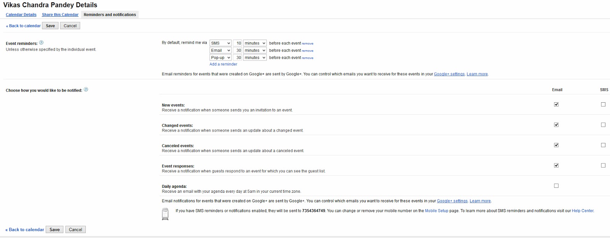610x238 pixels.
Task: Open the Pop-up reminder method dropdown
Action: pos(220,58)
